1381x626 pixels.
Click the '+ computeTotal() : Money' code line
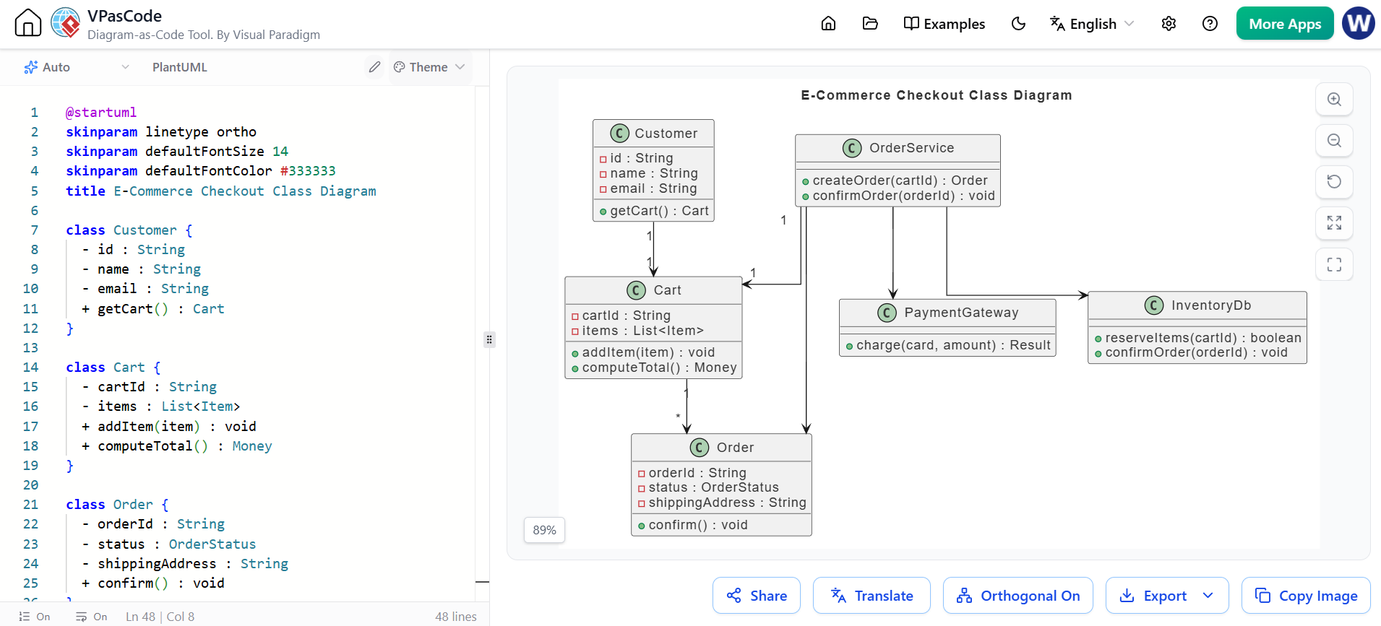tap(177, 445)
